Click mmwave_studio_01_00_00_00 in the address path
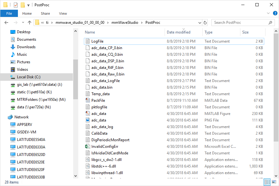 pos(80,23)
